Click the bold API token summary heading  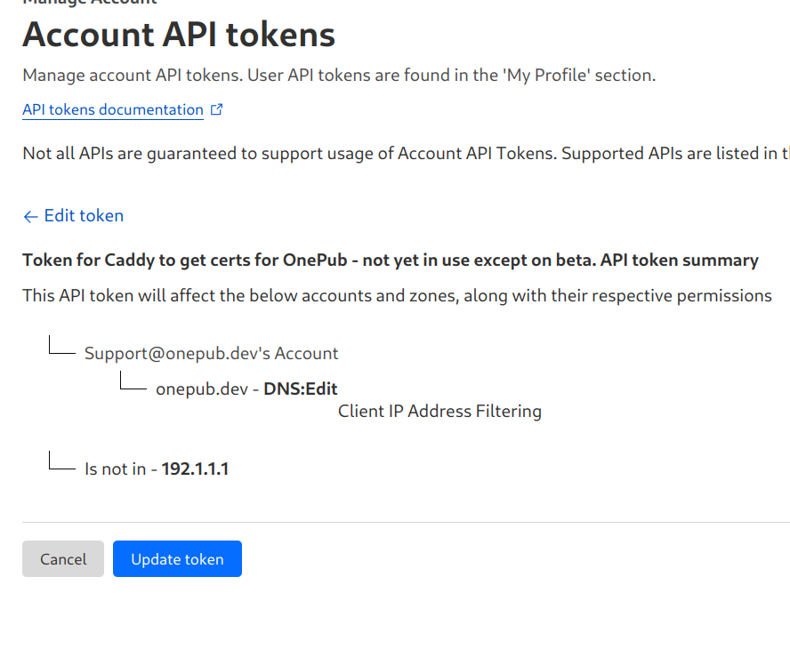pyautogui.click(x=390, y=260)
